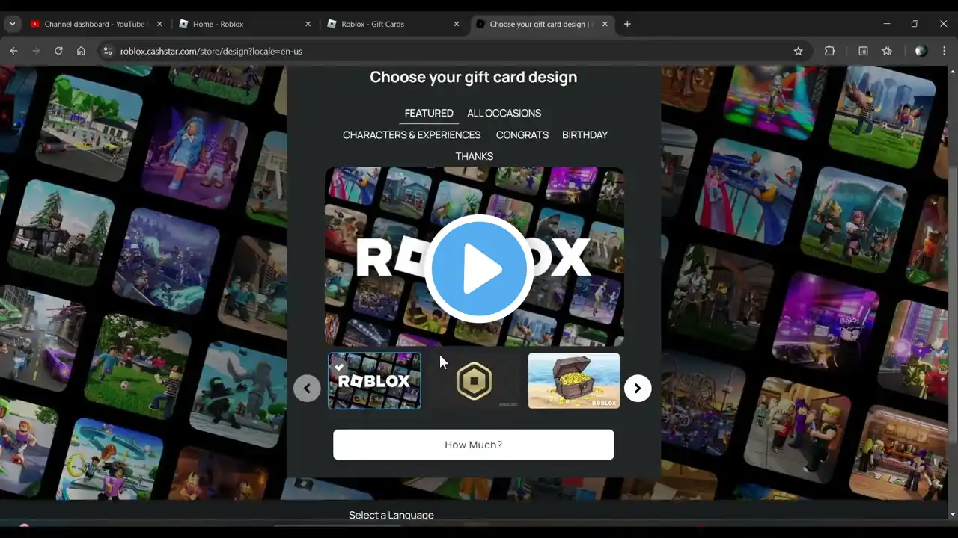
Task: Open the browser home page
Action: pos(81,51)
